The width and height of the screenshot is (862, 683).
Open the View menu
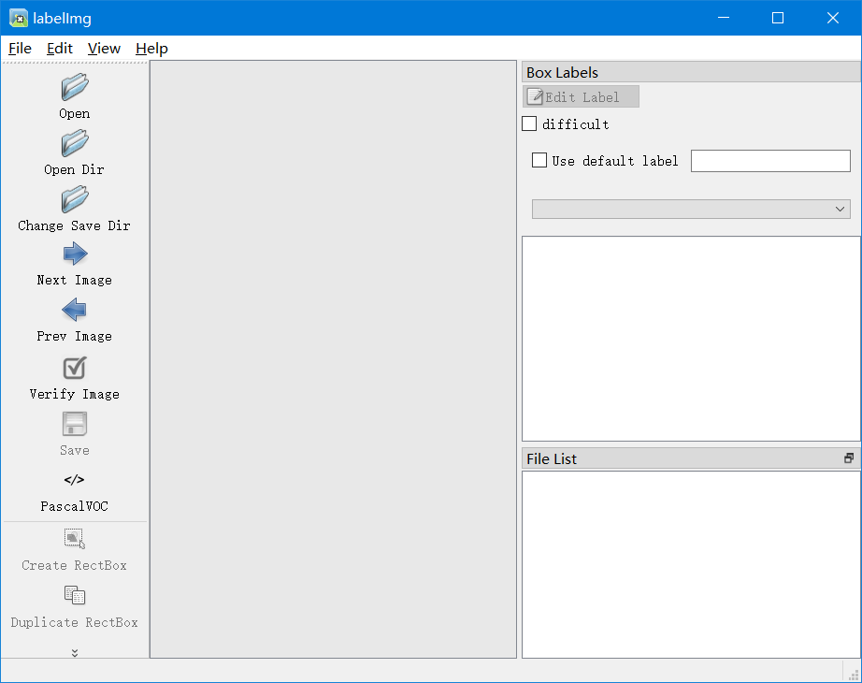click(x=104, y=49)
